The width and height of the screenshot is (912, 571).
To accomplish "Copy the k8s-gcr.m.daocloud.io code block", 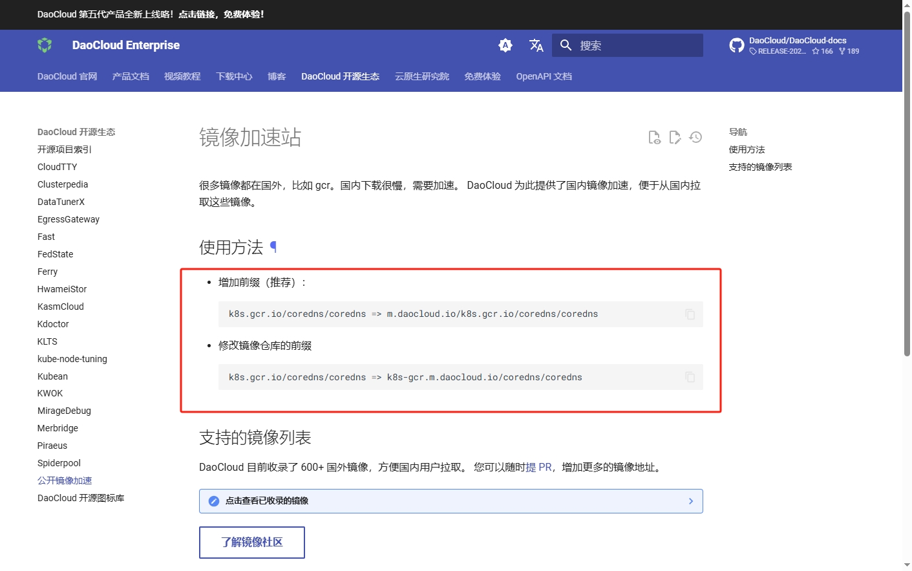I will pos(690,377).
